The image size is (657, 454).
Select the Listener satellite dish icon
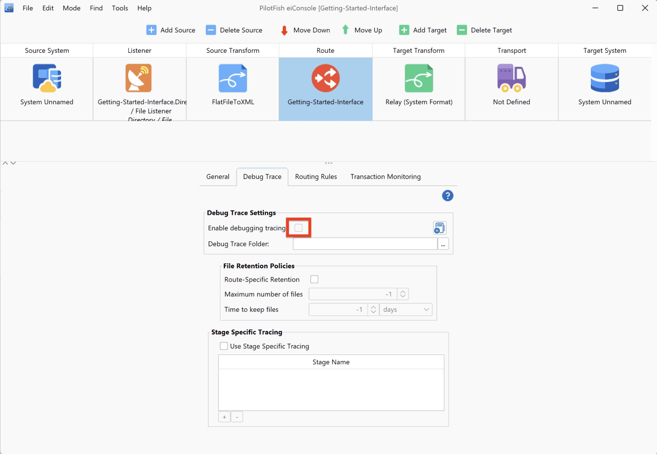point(139,78)
